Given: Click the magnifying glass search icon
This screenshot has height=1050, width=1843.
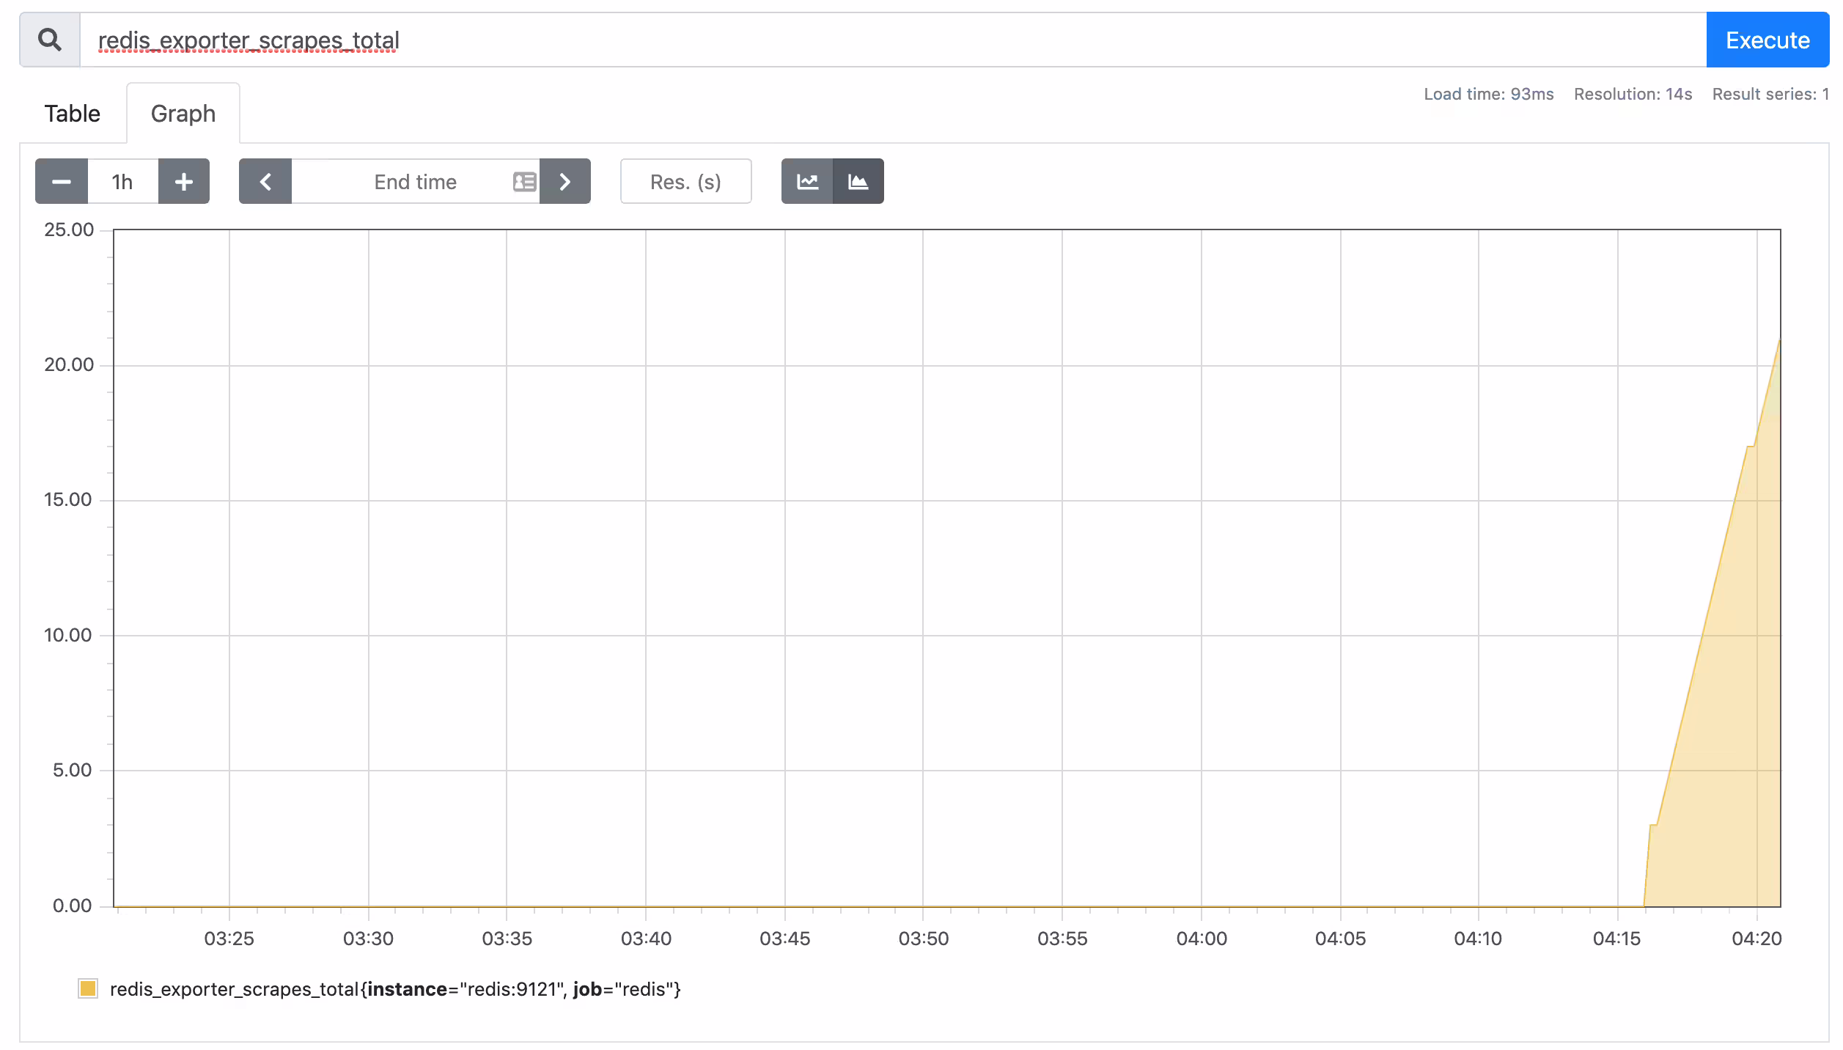Looking at the screenshot, I should (x=50, y=40).
